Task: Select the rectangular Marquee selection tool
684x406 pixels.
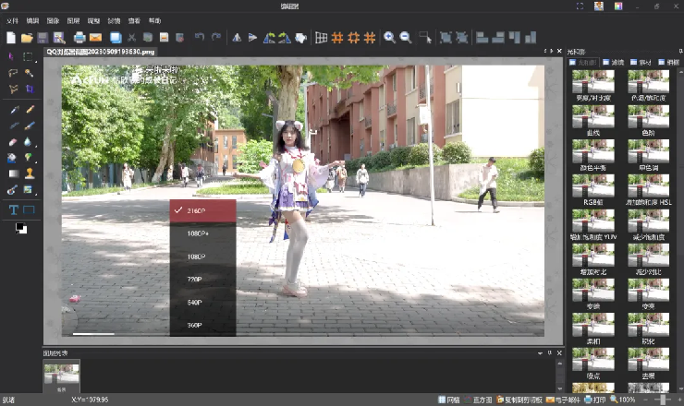Action: click(x=28, y=56)
